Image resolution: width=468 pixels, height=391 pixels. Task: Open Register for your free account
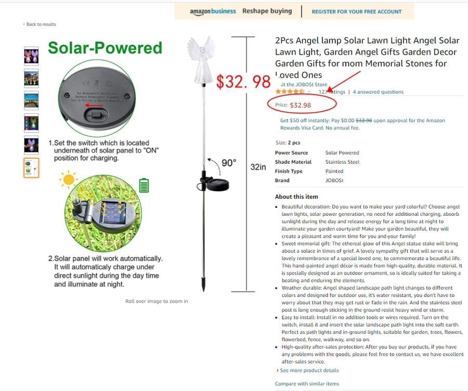357,11
